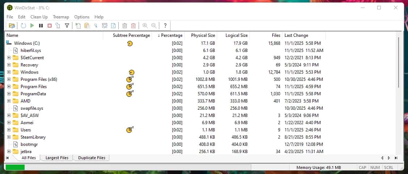Click the open folder/select drive toolbar icon
This screenshot has height=174, width=408.
(x=12, y=26)
